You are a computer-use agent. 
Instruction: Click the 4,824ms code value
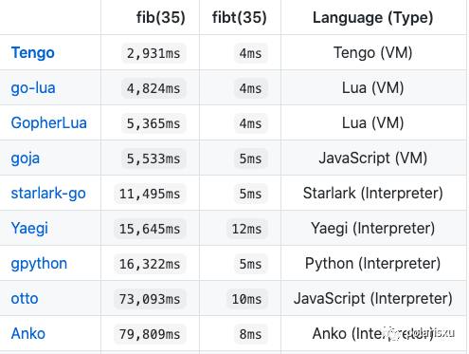coord(153,88)
